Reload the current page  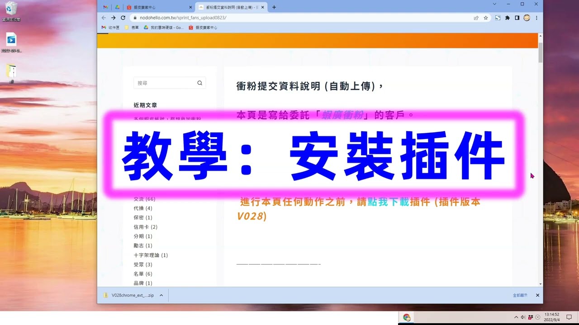point(123,18)
